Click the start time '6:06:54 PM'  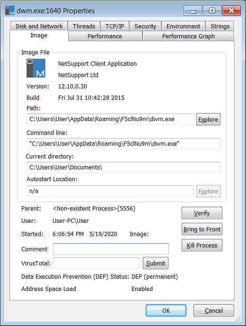pos(68,234)
